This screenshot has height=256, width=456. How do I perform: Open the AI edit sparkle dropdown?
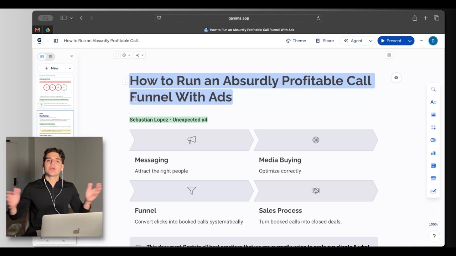[x=140, y=55]
